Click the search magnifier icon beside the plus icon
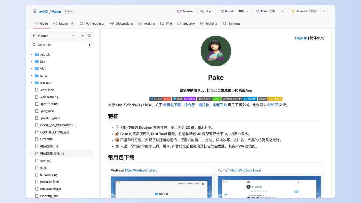The height and width of the screenshot is (203, 361). point(90,35)
